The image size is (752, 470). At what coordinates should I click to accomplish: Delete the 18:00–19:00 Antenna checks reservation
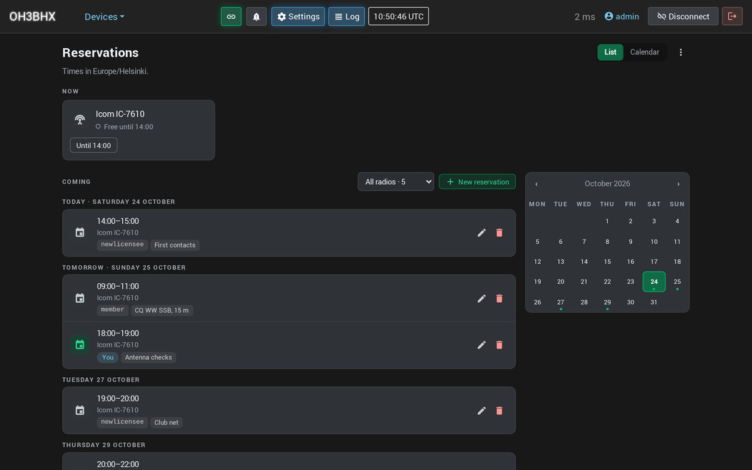pyautogui.click(x=499, y=345)
